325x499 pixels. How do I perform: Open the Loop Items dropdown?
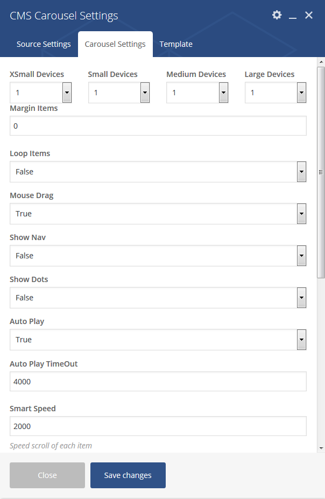point(158,172)
